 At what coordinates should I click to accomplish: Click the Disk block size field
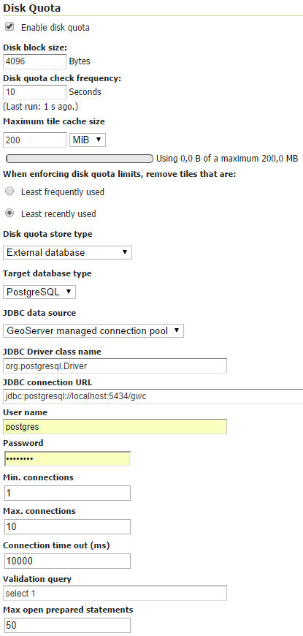(34, 61)
